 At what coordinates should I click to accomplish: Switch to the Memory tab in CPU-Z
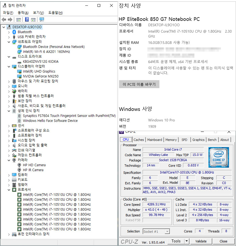pos(171,140)
